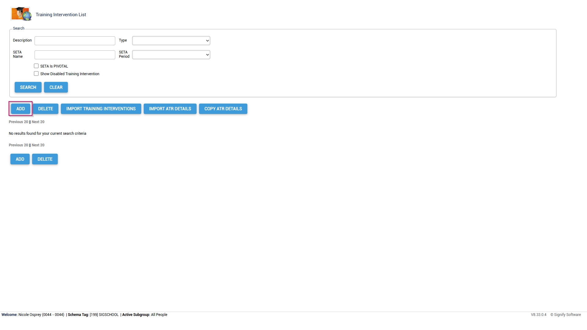Viewport: 587px width, 330px height.
Task: Click the Signify Software copyright text
Action: click(566, 315)
